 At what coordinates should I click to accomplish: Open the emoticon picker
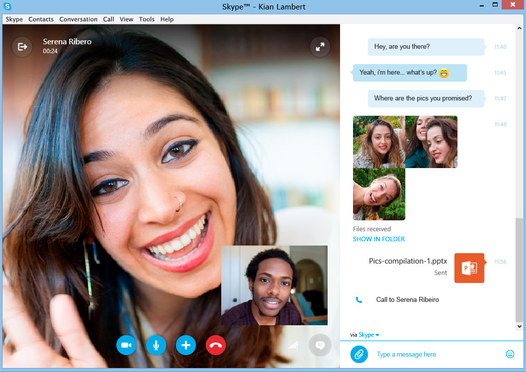(510, 354)
